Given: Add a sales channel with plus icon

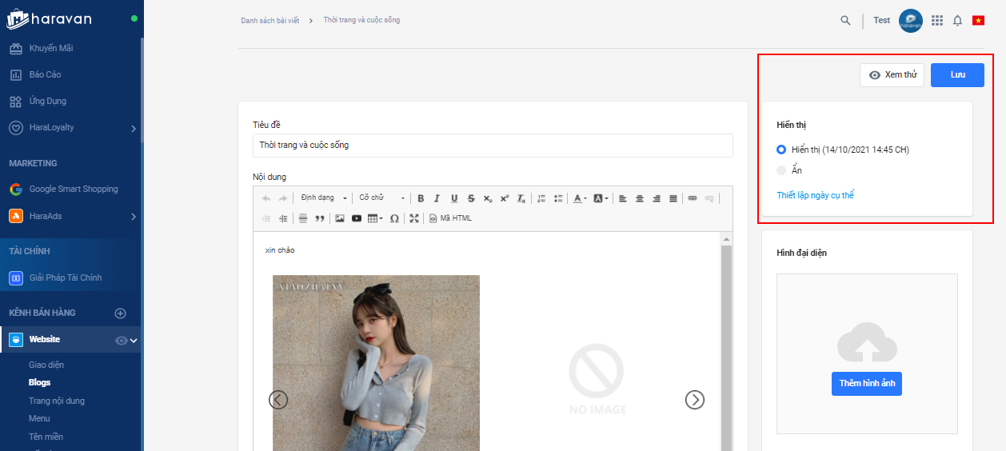Looking at the screenshot, I should pos(121,313).
